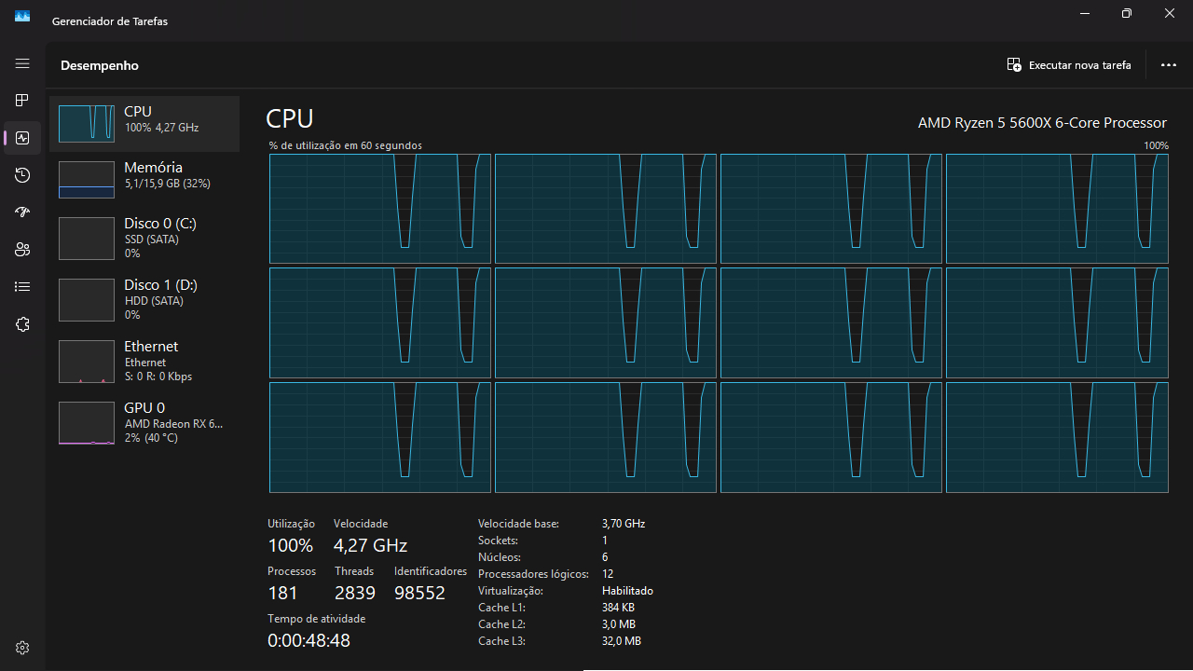The image size is (1193, 671).
Task: Select the Performance page icon
Action: 22,138
